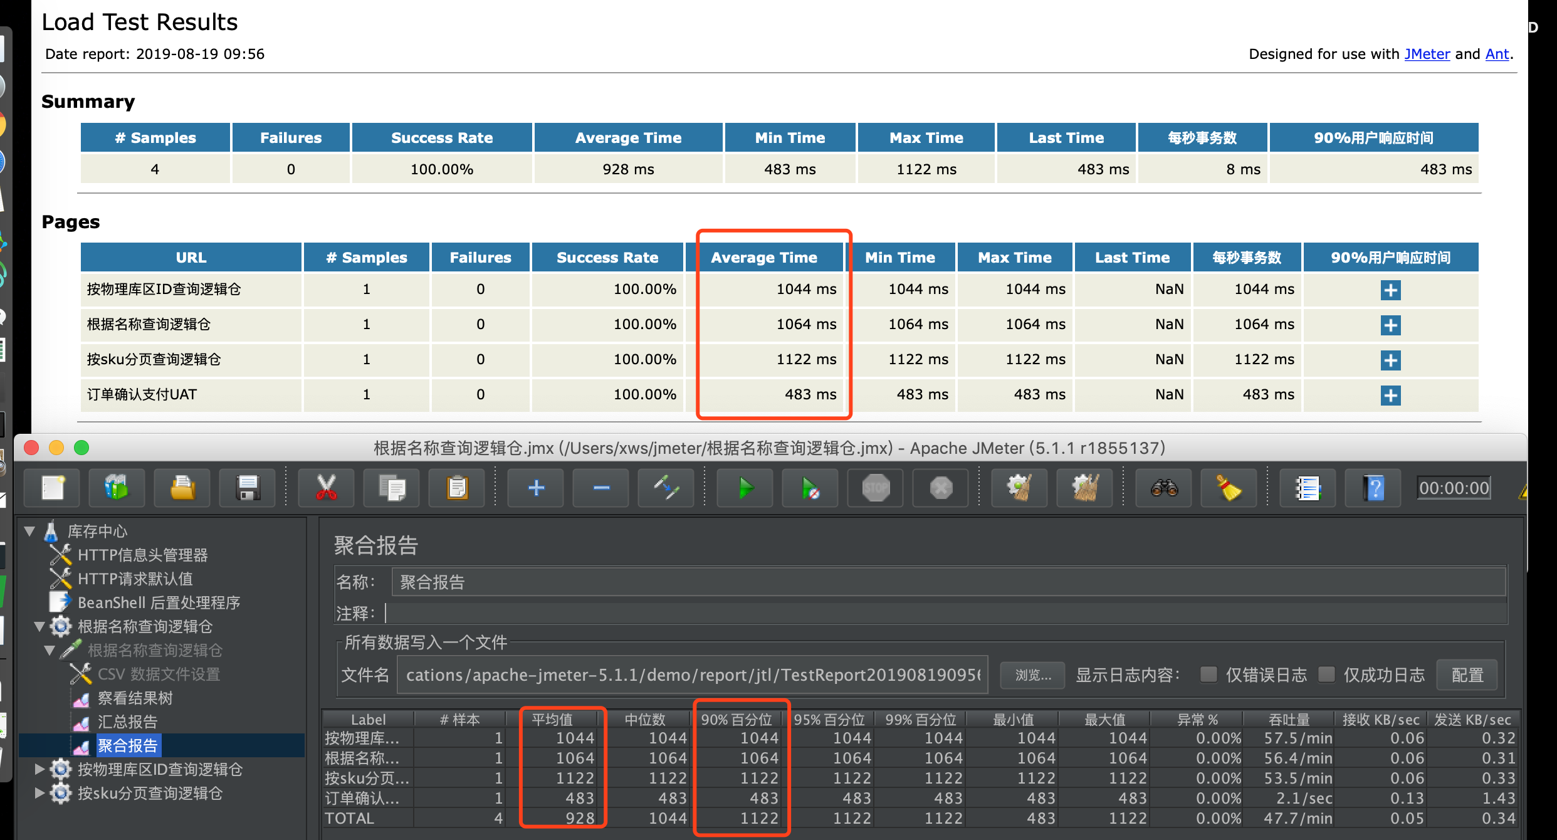1557x840 pixels.
Task: Expand details for 按sku分页查询逻辑仓 row plus icon
Action: (x=1390, y=360)
